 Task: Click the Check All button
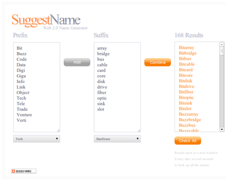click(x=188, y=141)
